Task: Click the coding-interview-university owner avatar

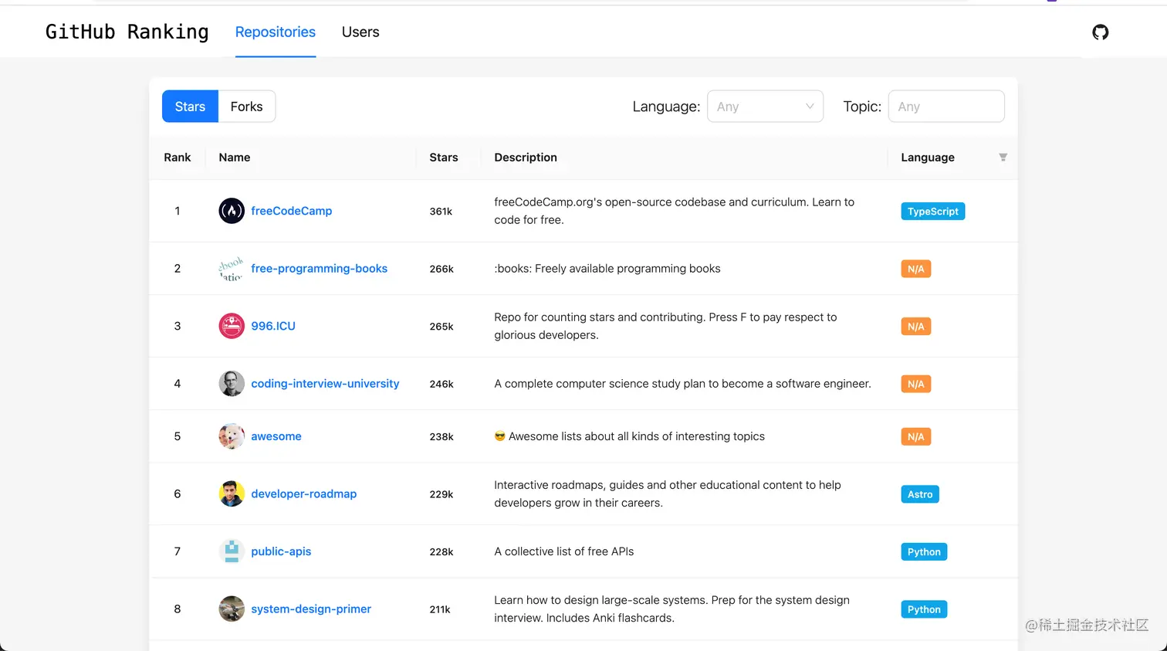Action: pyautogui.click(x=232, y=384)
